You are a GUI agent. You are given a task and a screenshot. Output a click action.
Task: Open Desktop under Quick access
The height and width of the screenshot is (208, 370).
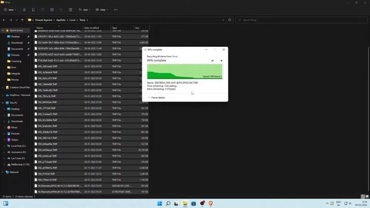tap(16, 36)
